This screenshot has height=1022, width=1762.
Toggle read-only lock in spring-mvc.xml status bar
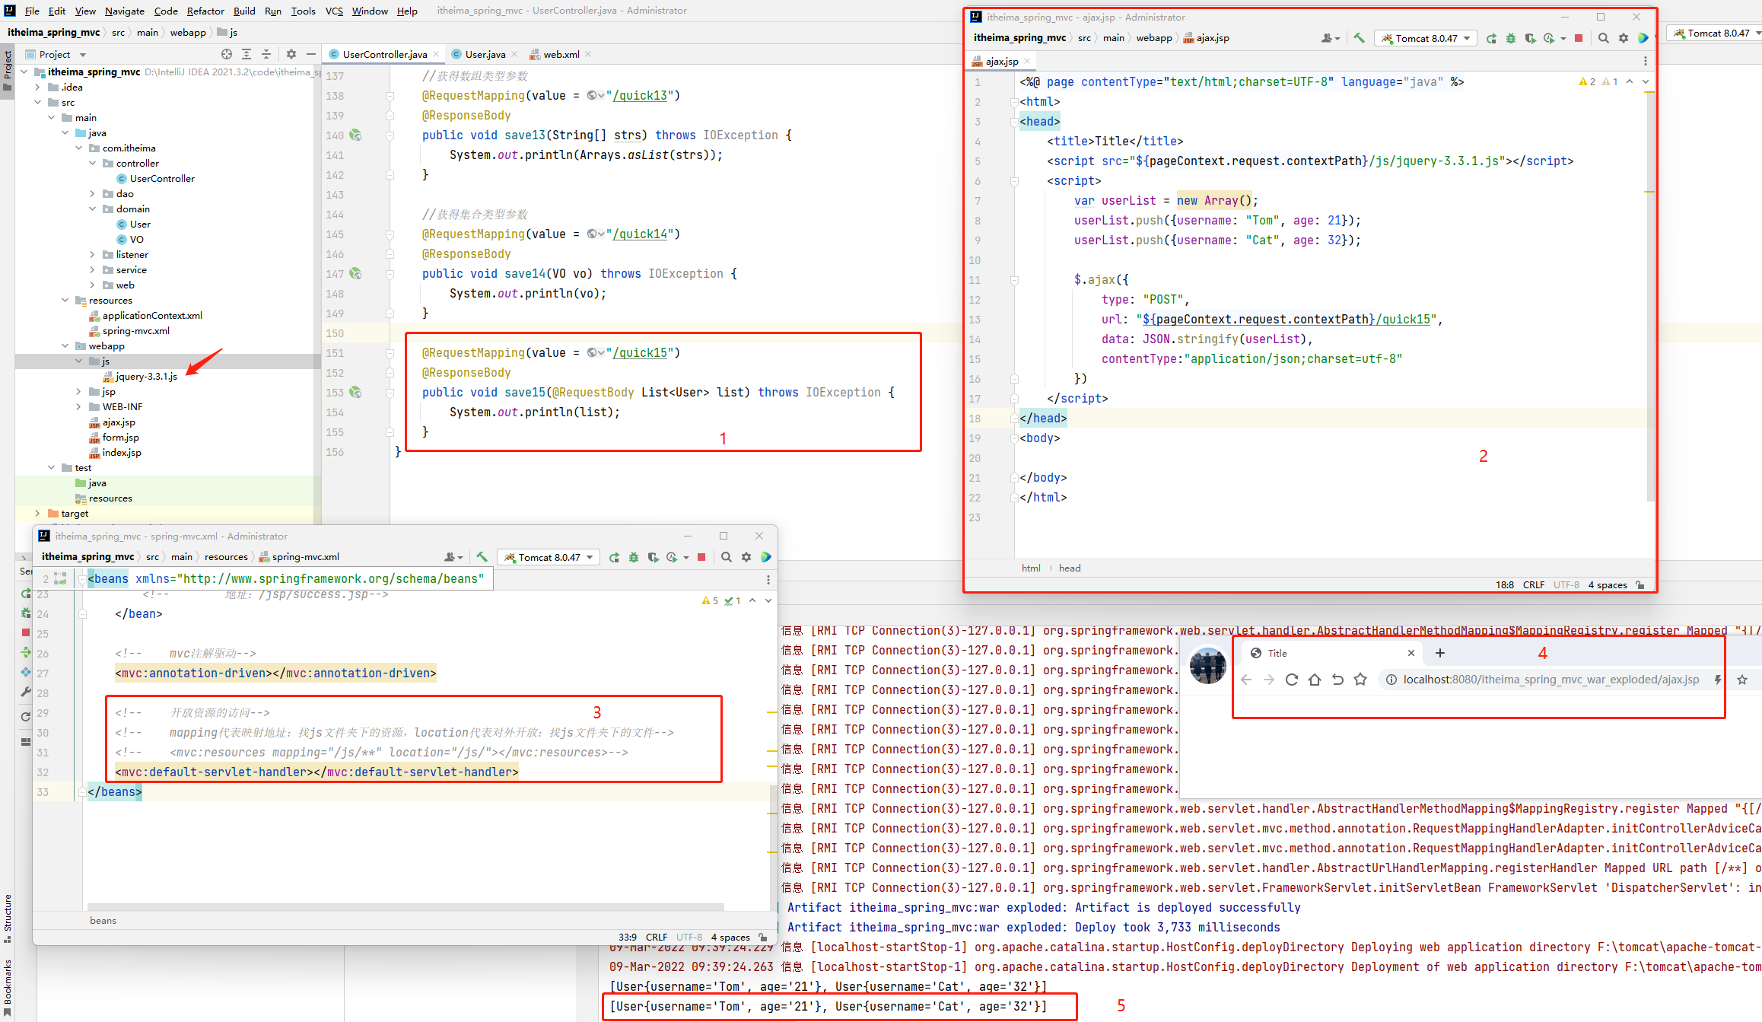click(762, 937)
